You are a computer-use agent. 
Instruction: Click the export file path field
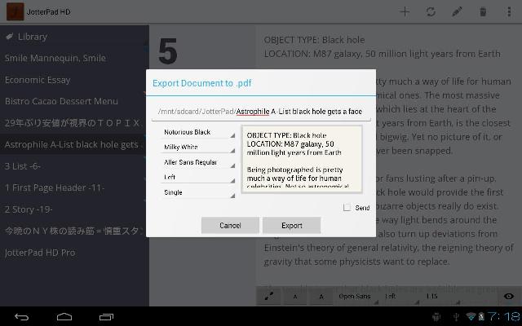[261, 112]
